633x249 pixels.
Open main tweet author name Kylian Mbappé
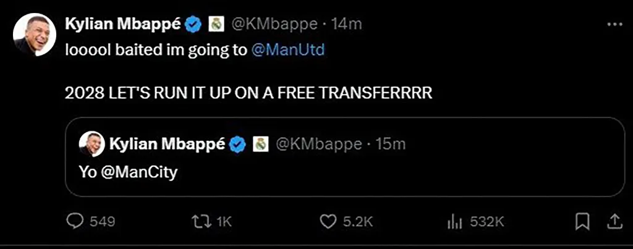pos(123,25)
